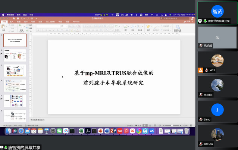Viewport: 238px width, 150px height.
Task: Open the Calendar app in dock
Action: [34, 131]
